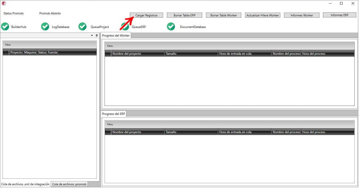
Task: Toggle the pin icon on left panel
Action: 97,36
